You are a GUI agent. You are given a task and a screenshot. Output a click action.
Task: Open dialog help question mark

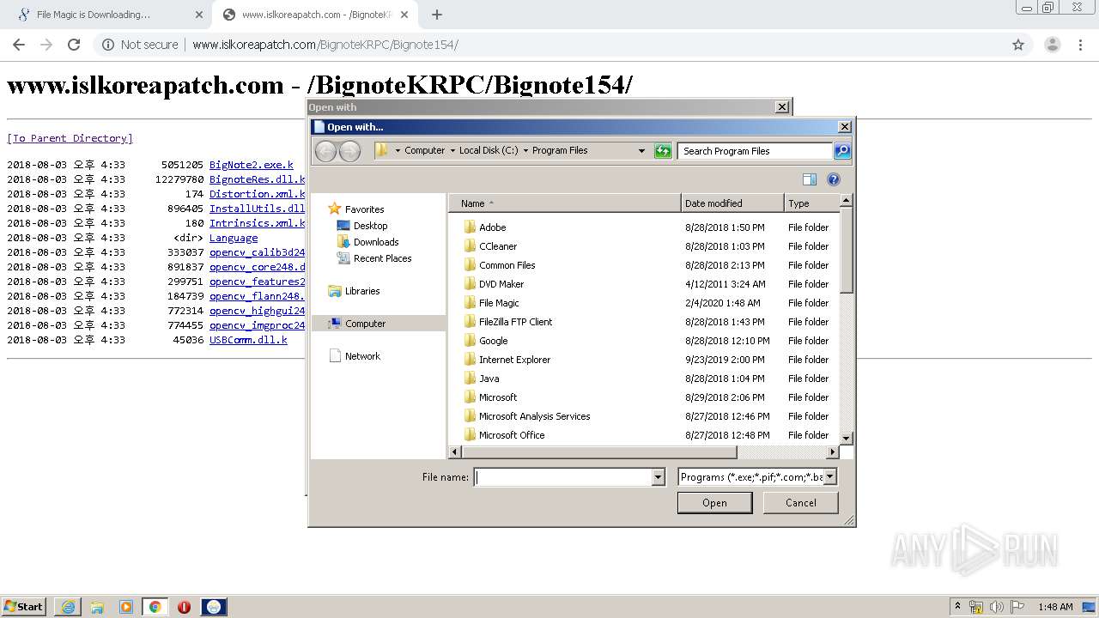click(x=833, y=179)
